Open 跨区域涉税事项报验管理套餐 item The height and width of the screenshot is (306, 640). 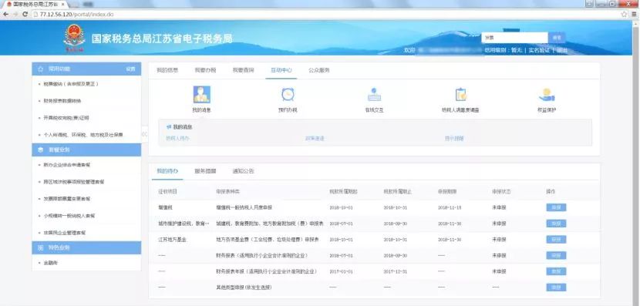pyautogui.click(x=74, y=182)
